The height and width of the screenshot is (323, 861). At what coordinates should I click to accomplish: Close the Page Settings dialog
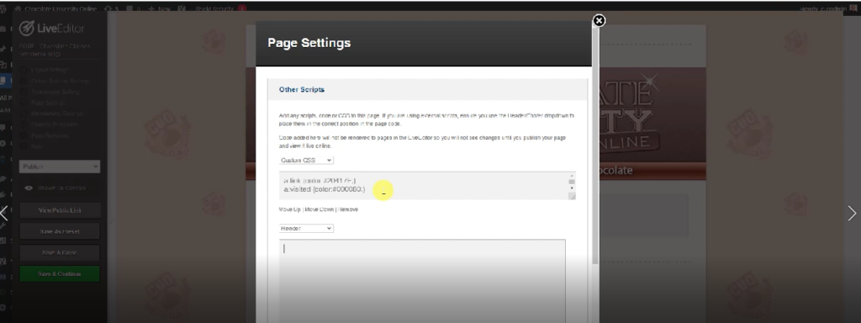tap(599, 21)
